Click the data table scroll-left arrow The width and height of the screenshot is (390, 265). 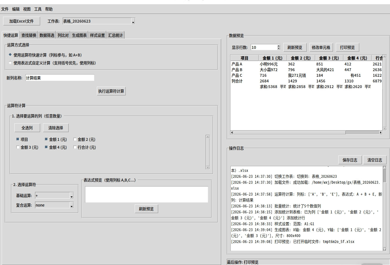click(232, 132)
